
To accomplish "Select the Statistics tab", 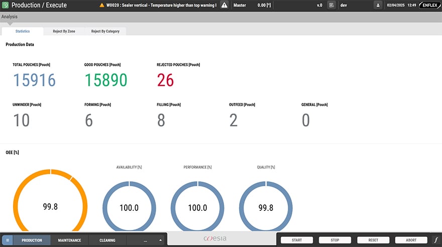I will (x=23, y=31).
